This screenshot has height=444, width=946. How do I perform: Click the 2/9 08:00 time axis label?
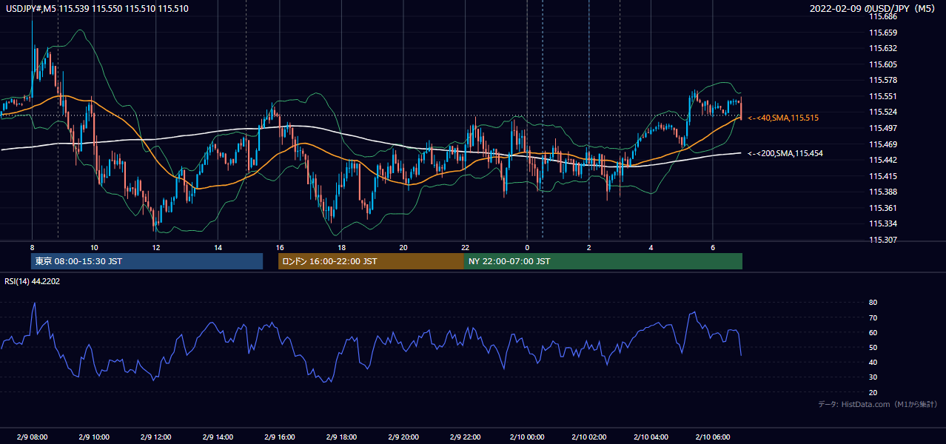32,437
